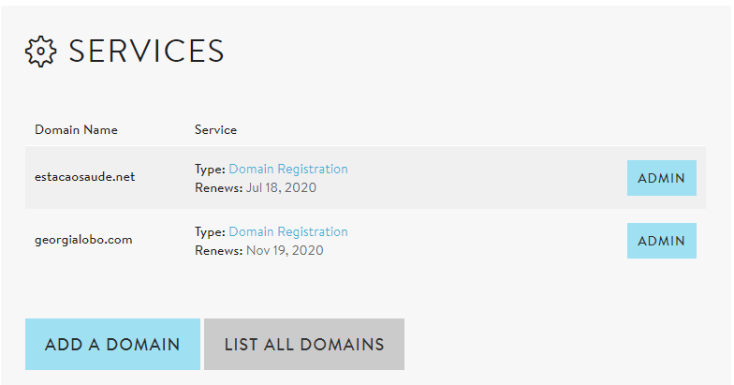734x385 pixels.
Task: Click the SERVICES heading text
Action: click(x=146, y=52)
